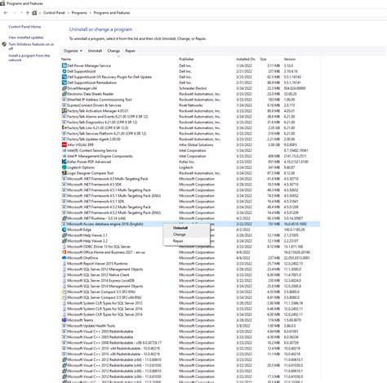This screenshot has width=387, height=383.
Task: Click the Uninstall toolbar button
Action: 95,51
